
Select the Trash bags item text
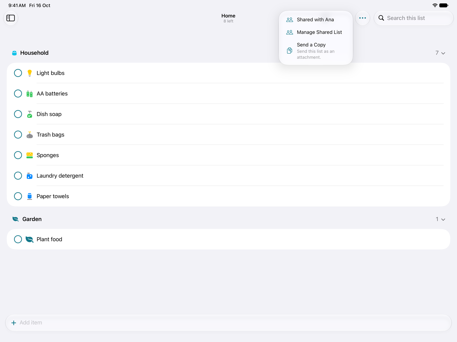click(50, 135)
